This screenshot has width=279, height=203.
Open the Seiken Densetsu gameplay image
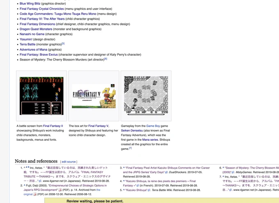pyautogui.click(x=146, y=96)
